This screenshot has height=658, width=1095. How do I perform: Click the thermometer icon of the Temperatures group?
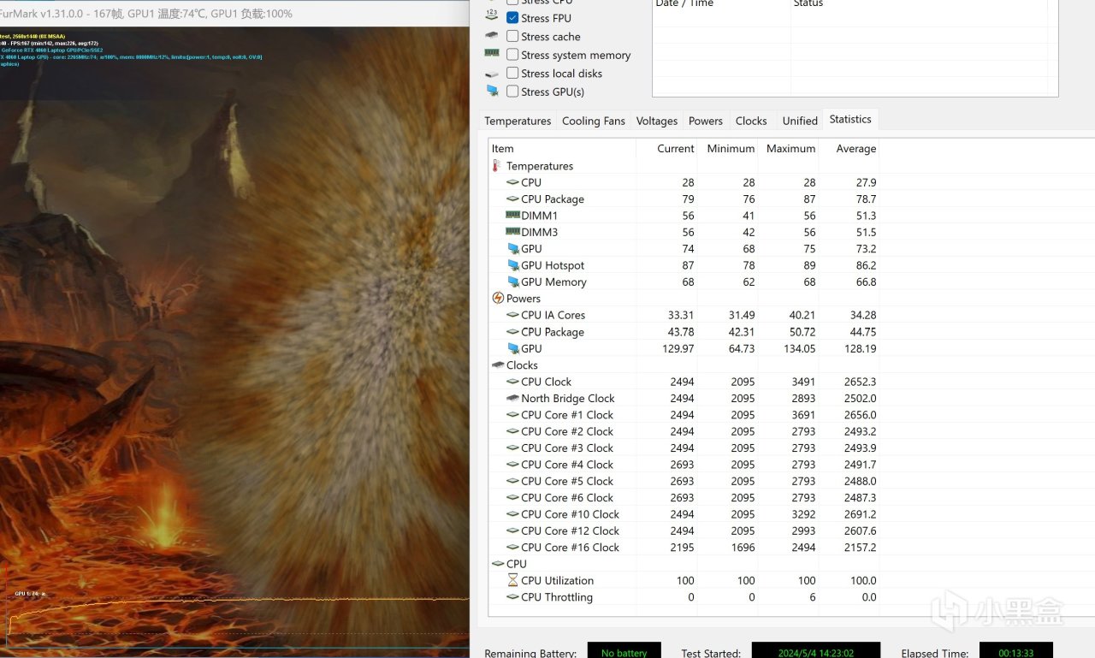[498, 166]
